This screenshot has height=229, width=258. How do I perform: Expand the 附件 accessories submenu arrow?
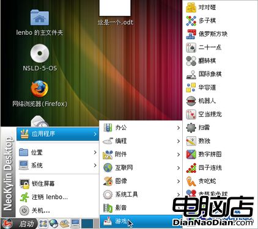coord(179,154)
